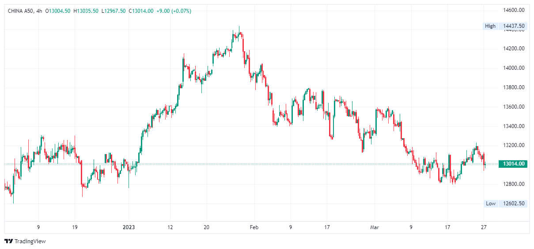Select the 2023 time axis label
The height and width of the screenshot is (249, 534).
[129, 227]
